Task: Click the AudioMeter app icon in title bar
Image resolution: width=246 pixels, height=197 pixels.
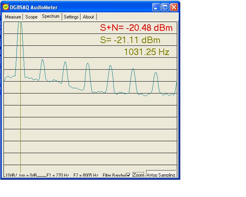Action: 6,7
